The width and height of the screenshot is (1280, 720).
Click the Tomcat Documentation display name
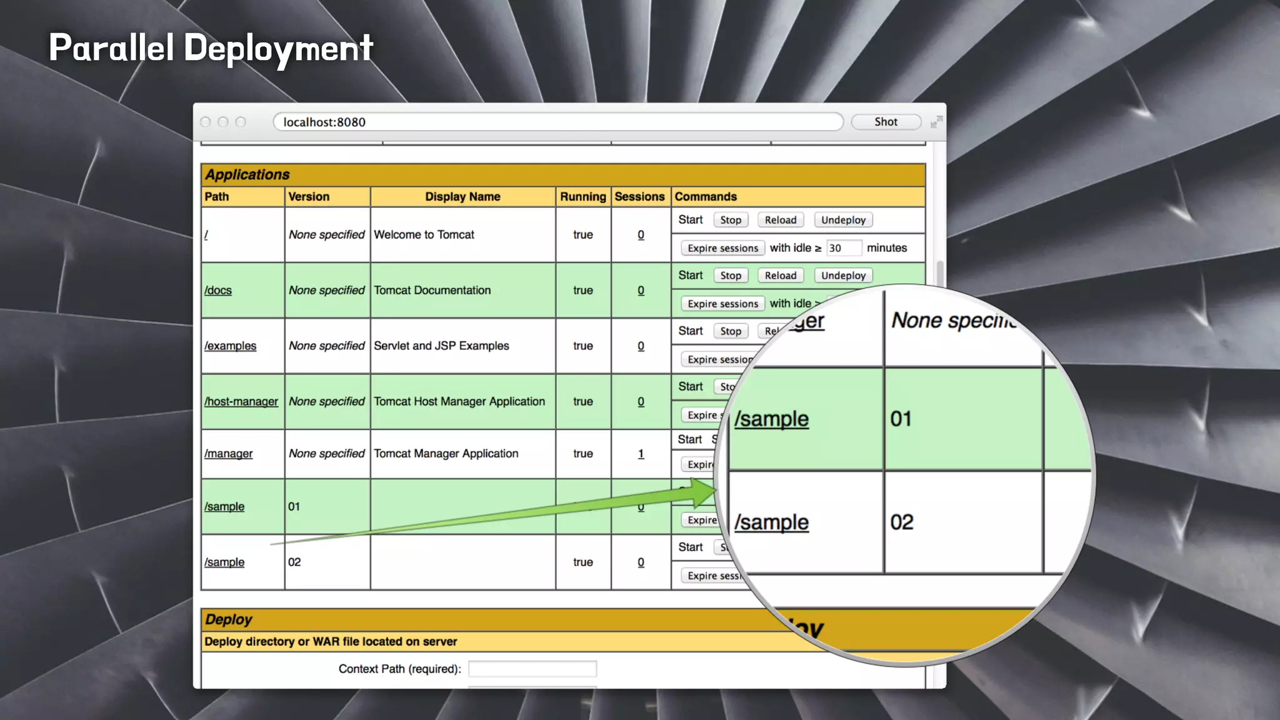click(432, 290)
